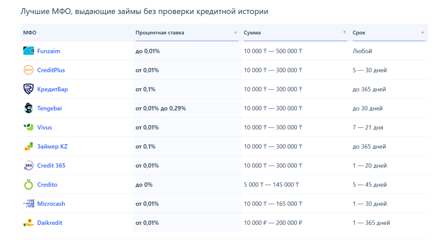
Task: Open the Credit 365 link
Action: click(x=51, y=166)
